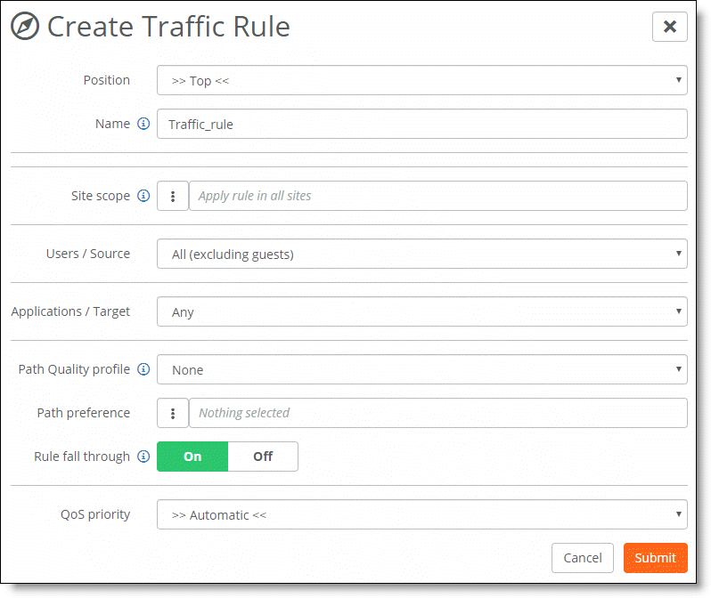711x598 pixels.
Task: Close the Create Traffic Rule dialog
Action: tap(670, 27)
